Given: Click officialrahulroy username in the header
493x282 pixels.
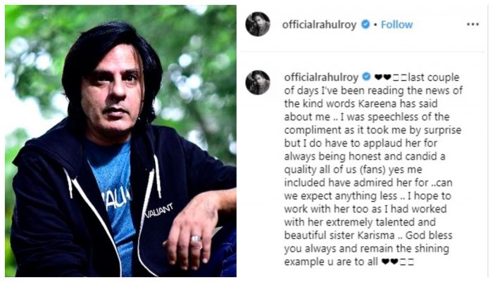Looking at the screenshot, I should pyautogui.click(x=319, y=25).
